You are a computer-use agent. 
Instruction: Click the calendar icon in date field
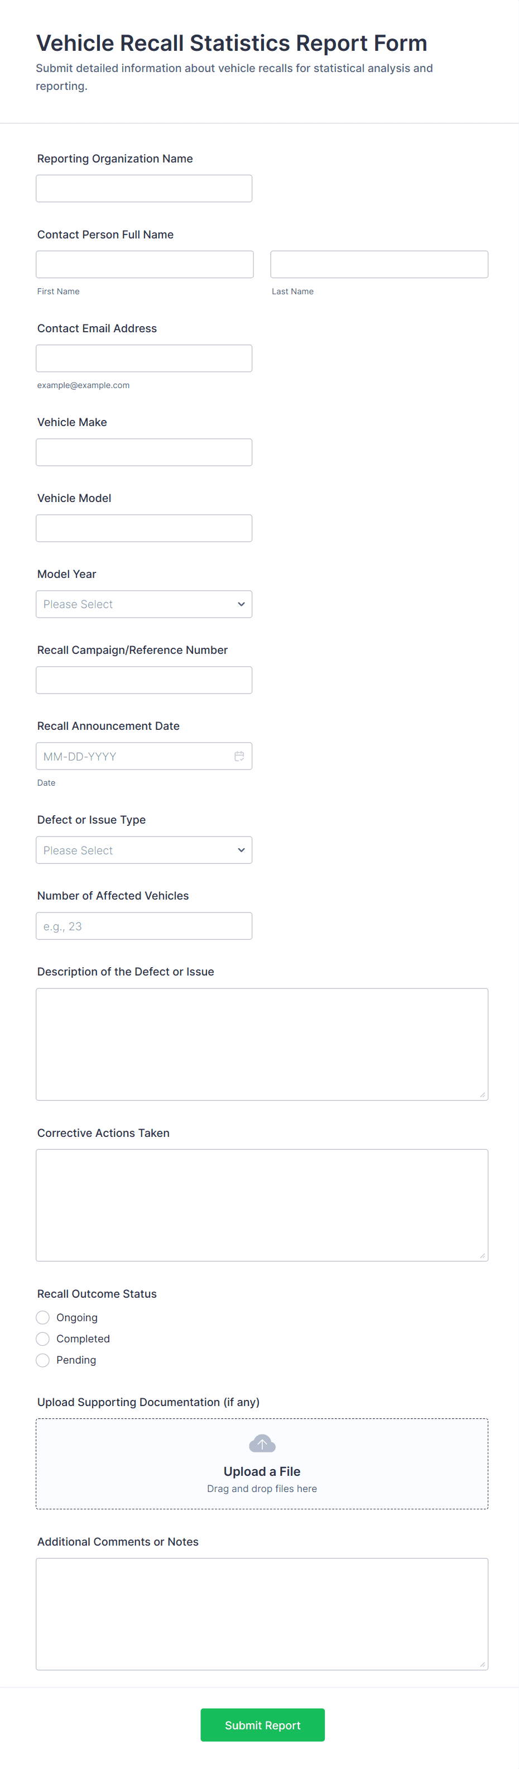pyautogui.click(x=239, y=756)
